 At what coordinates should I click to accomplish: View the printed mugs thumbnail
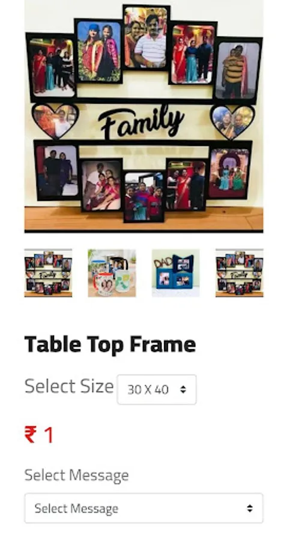click(112, 272)
